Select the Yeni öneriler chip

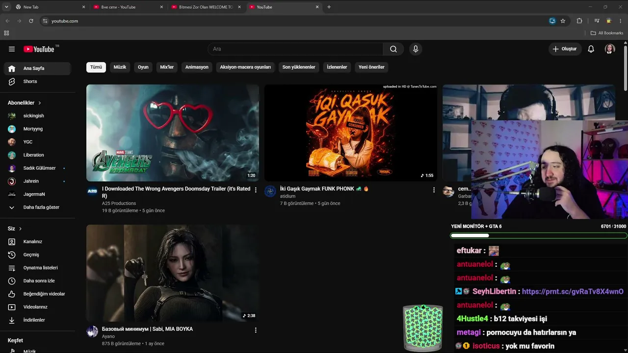371,67
